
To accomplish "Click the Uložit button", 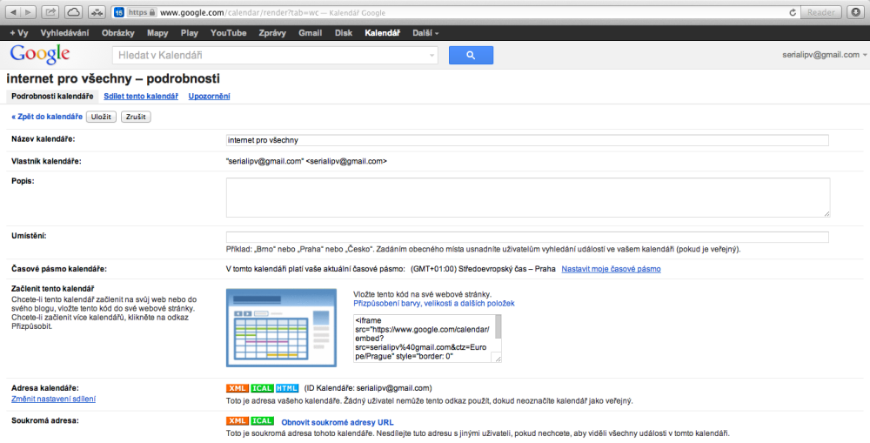I will pyautogui.click(x=101, y=117).
